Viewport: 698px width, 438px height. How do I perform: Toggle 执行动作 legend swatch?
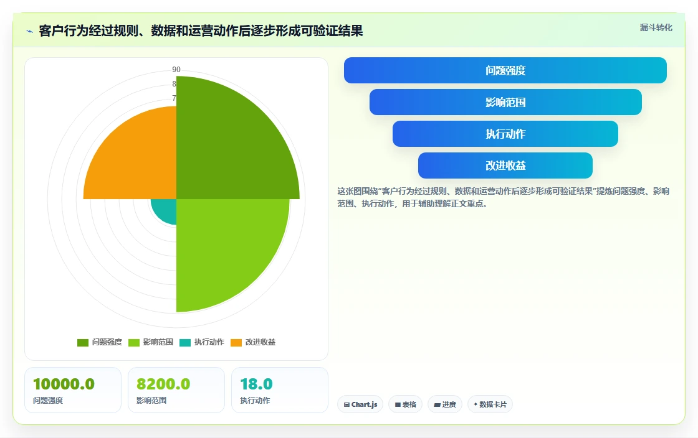coord(185,342)
